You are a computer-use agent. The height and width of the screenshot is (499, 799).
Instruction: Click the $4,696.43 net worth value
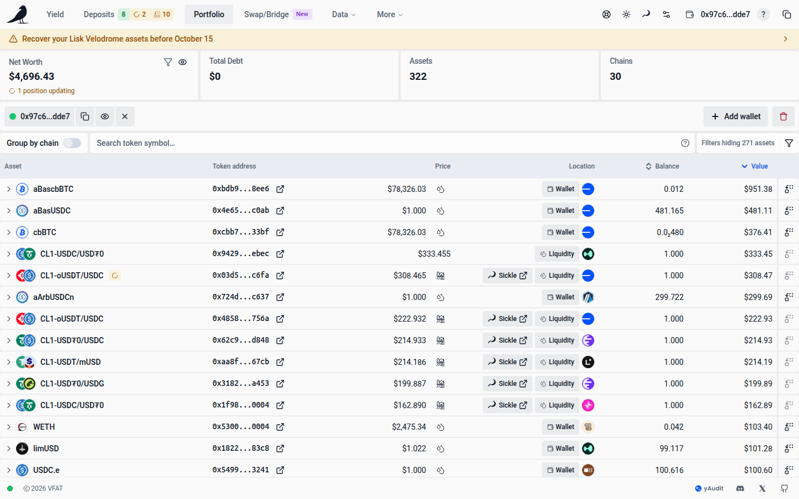tap(32, 77)
